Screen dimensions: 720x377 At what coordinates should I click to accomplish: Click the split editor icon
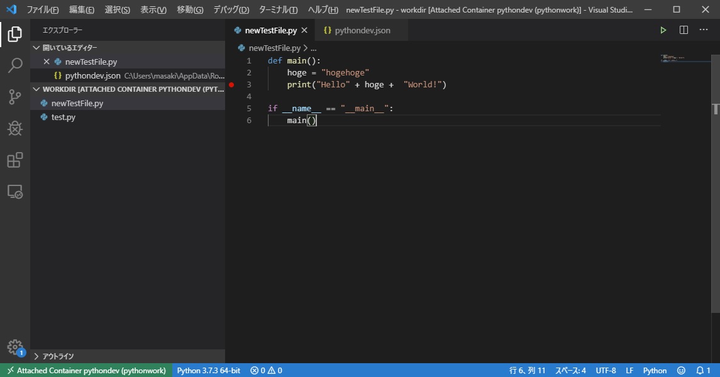coord(683,30)
